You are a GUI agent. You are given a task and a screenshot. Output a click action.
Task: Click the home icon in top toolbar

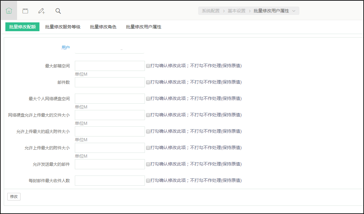coord(9,11)
